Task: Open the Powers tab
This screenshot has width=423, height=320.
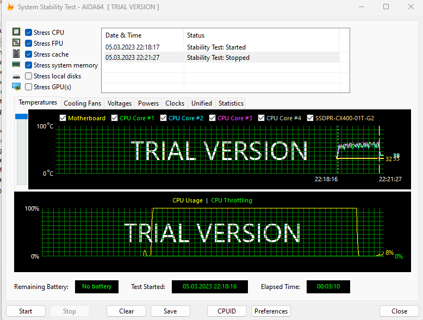Action: (x=148, y=103)
